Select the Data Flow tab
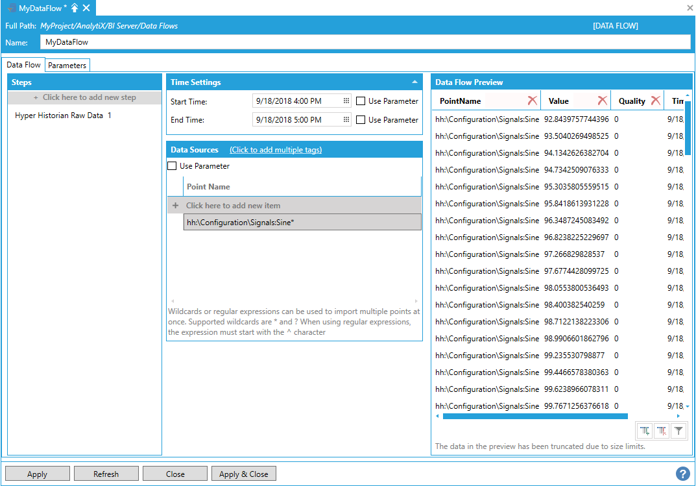Image resolution: width=696 pixels, height=486 pixels. pos(23,65)
